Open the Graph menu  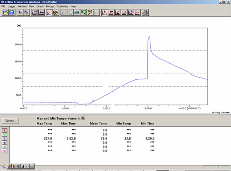click(x=40, y=6)
